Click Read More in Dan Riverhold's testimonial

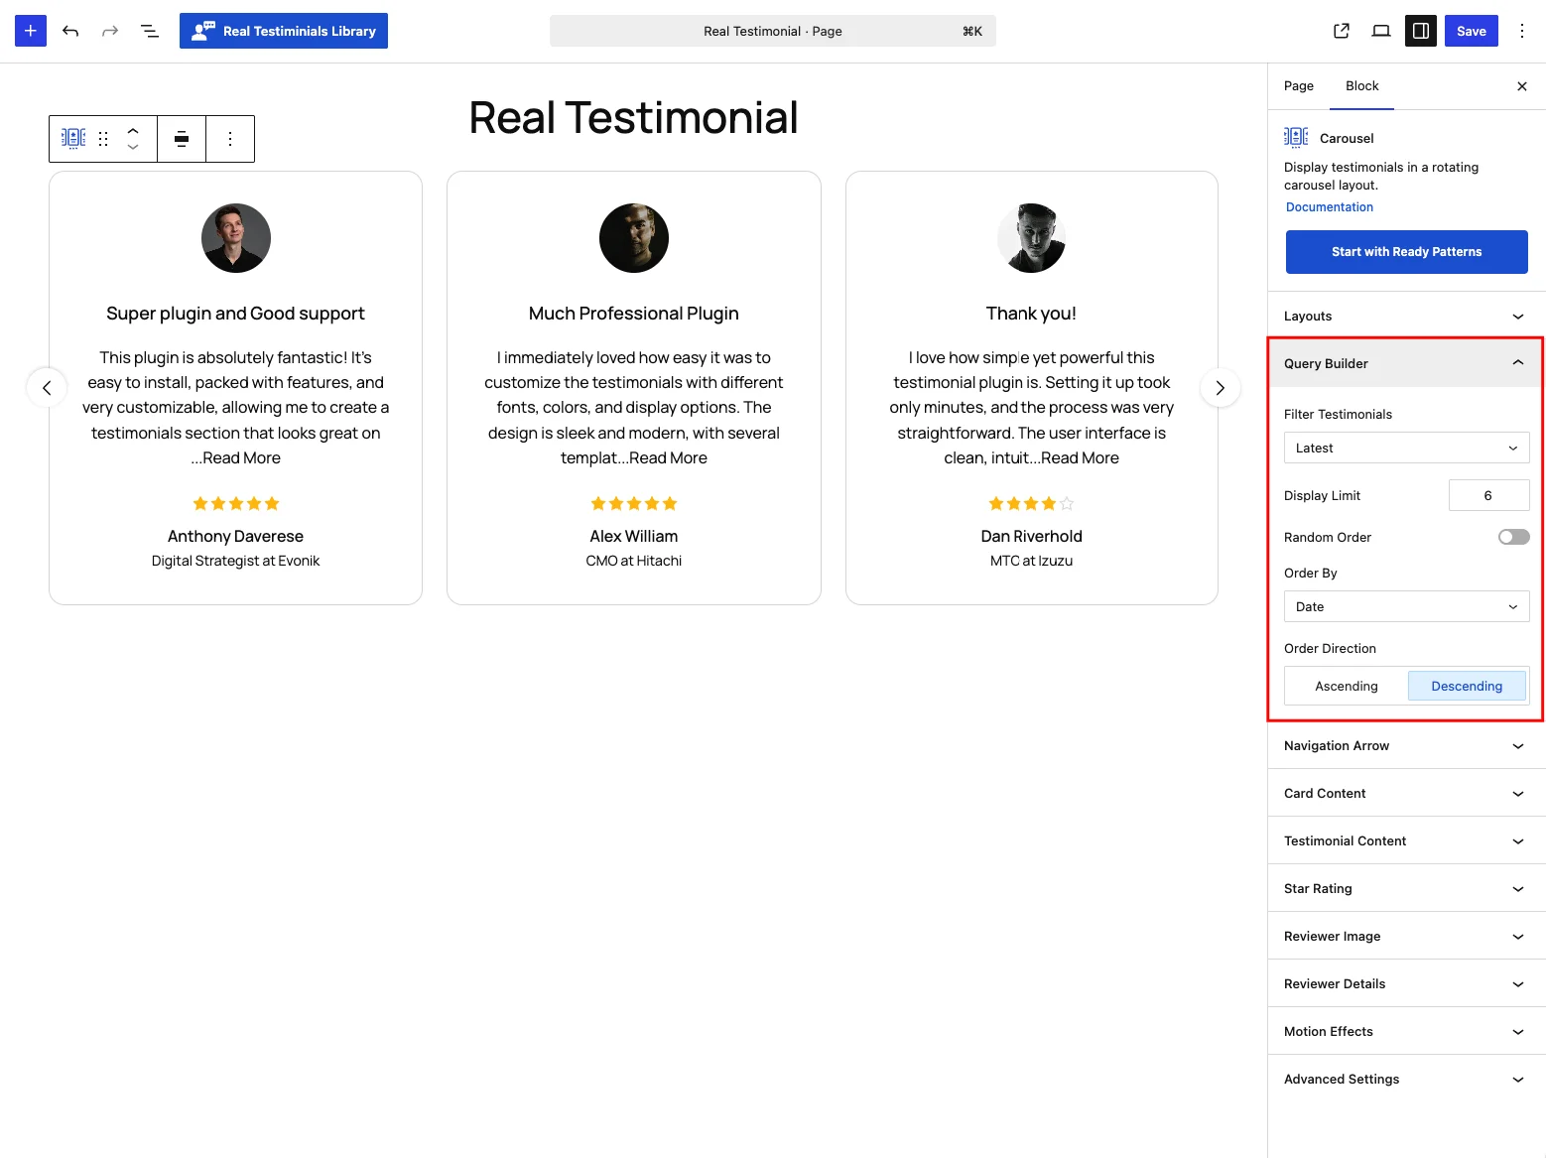tap(1080, 457)
